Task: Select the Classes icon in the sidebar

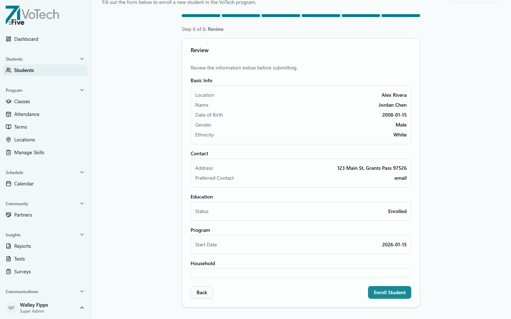Action: 9,101
